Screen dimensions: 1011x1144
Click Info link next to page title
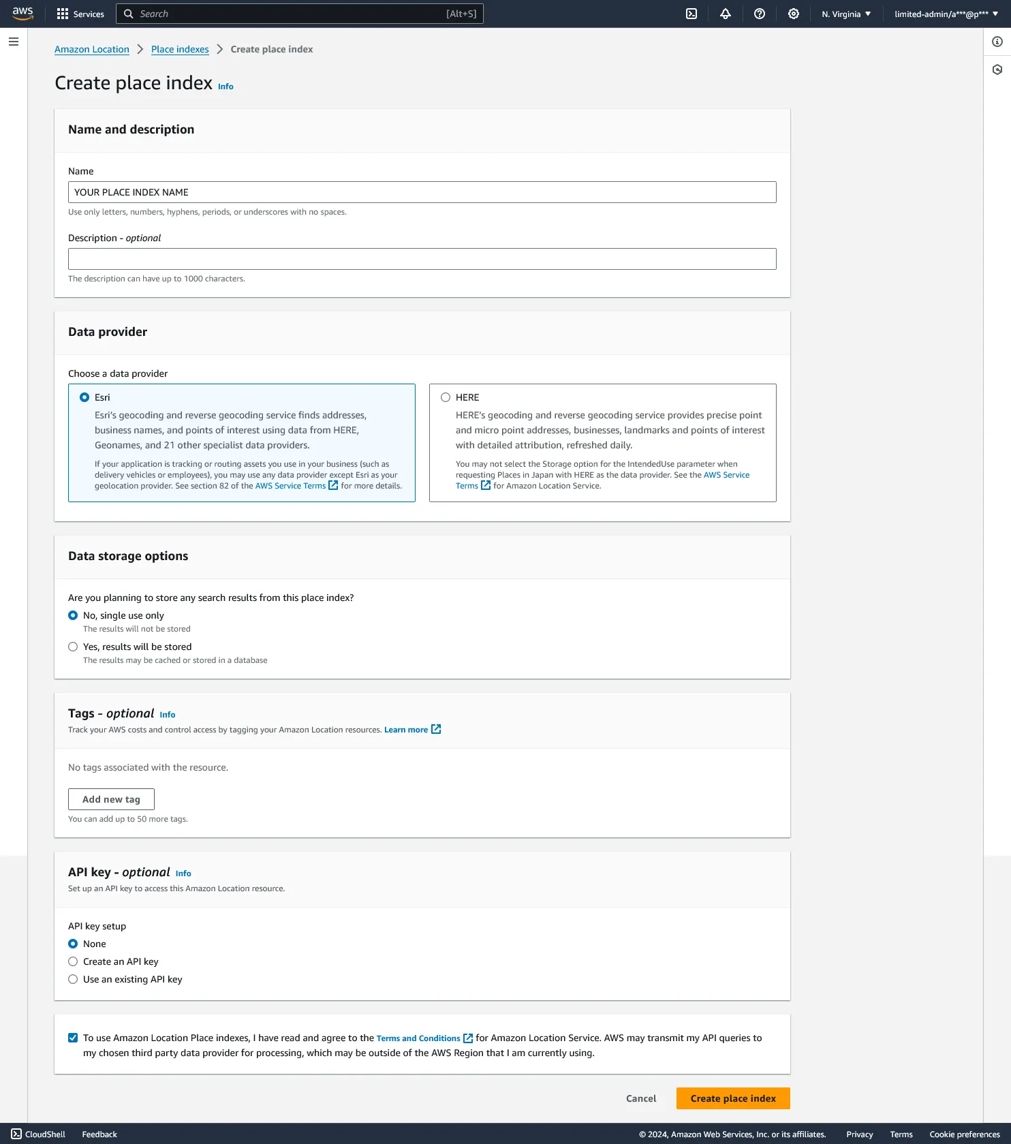pos(225,87)
